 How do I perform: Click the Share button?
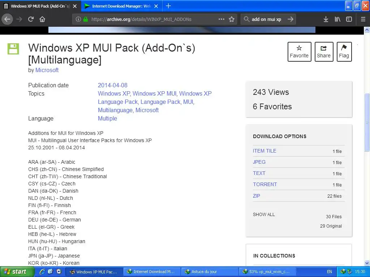coord(324,52)
